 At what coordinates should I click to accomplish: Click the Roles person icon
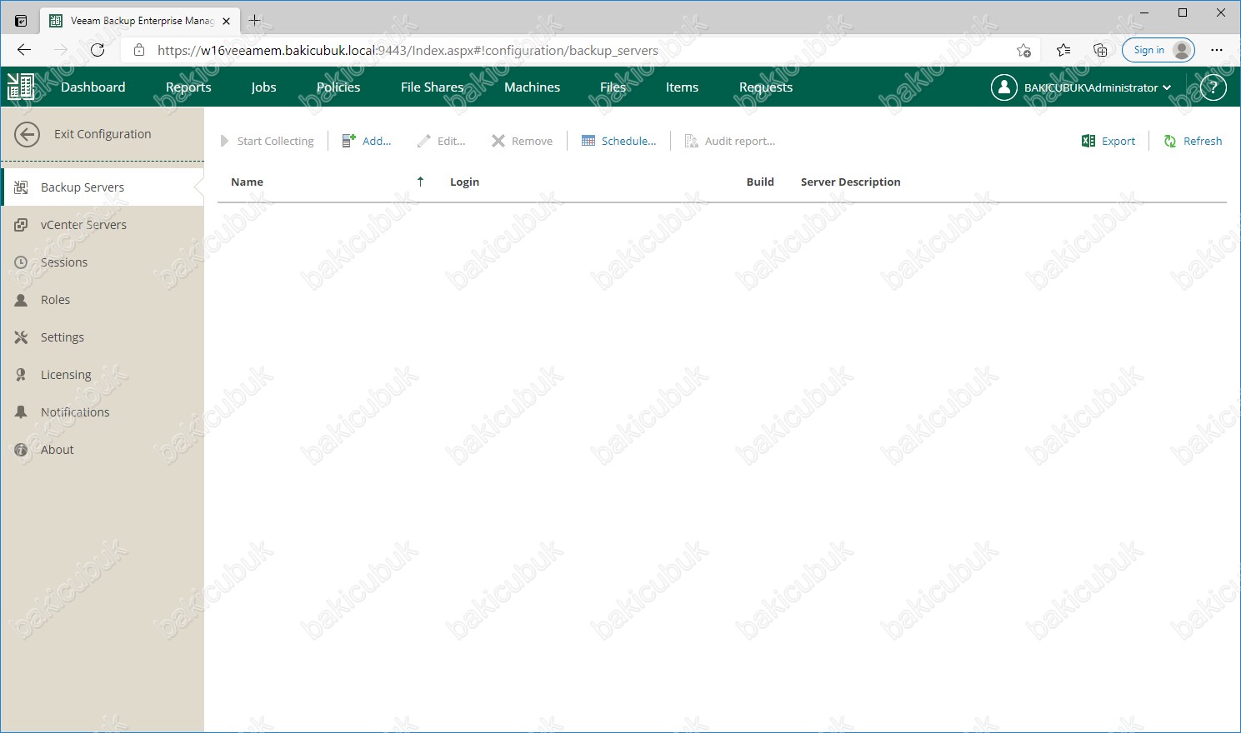(22, 300)
